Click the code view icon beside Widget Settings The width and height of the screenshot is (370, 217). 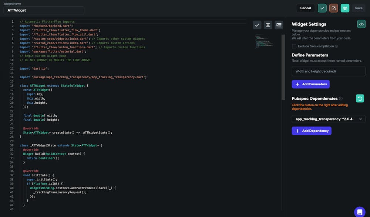click(x=361, y=24)
